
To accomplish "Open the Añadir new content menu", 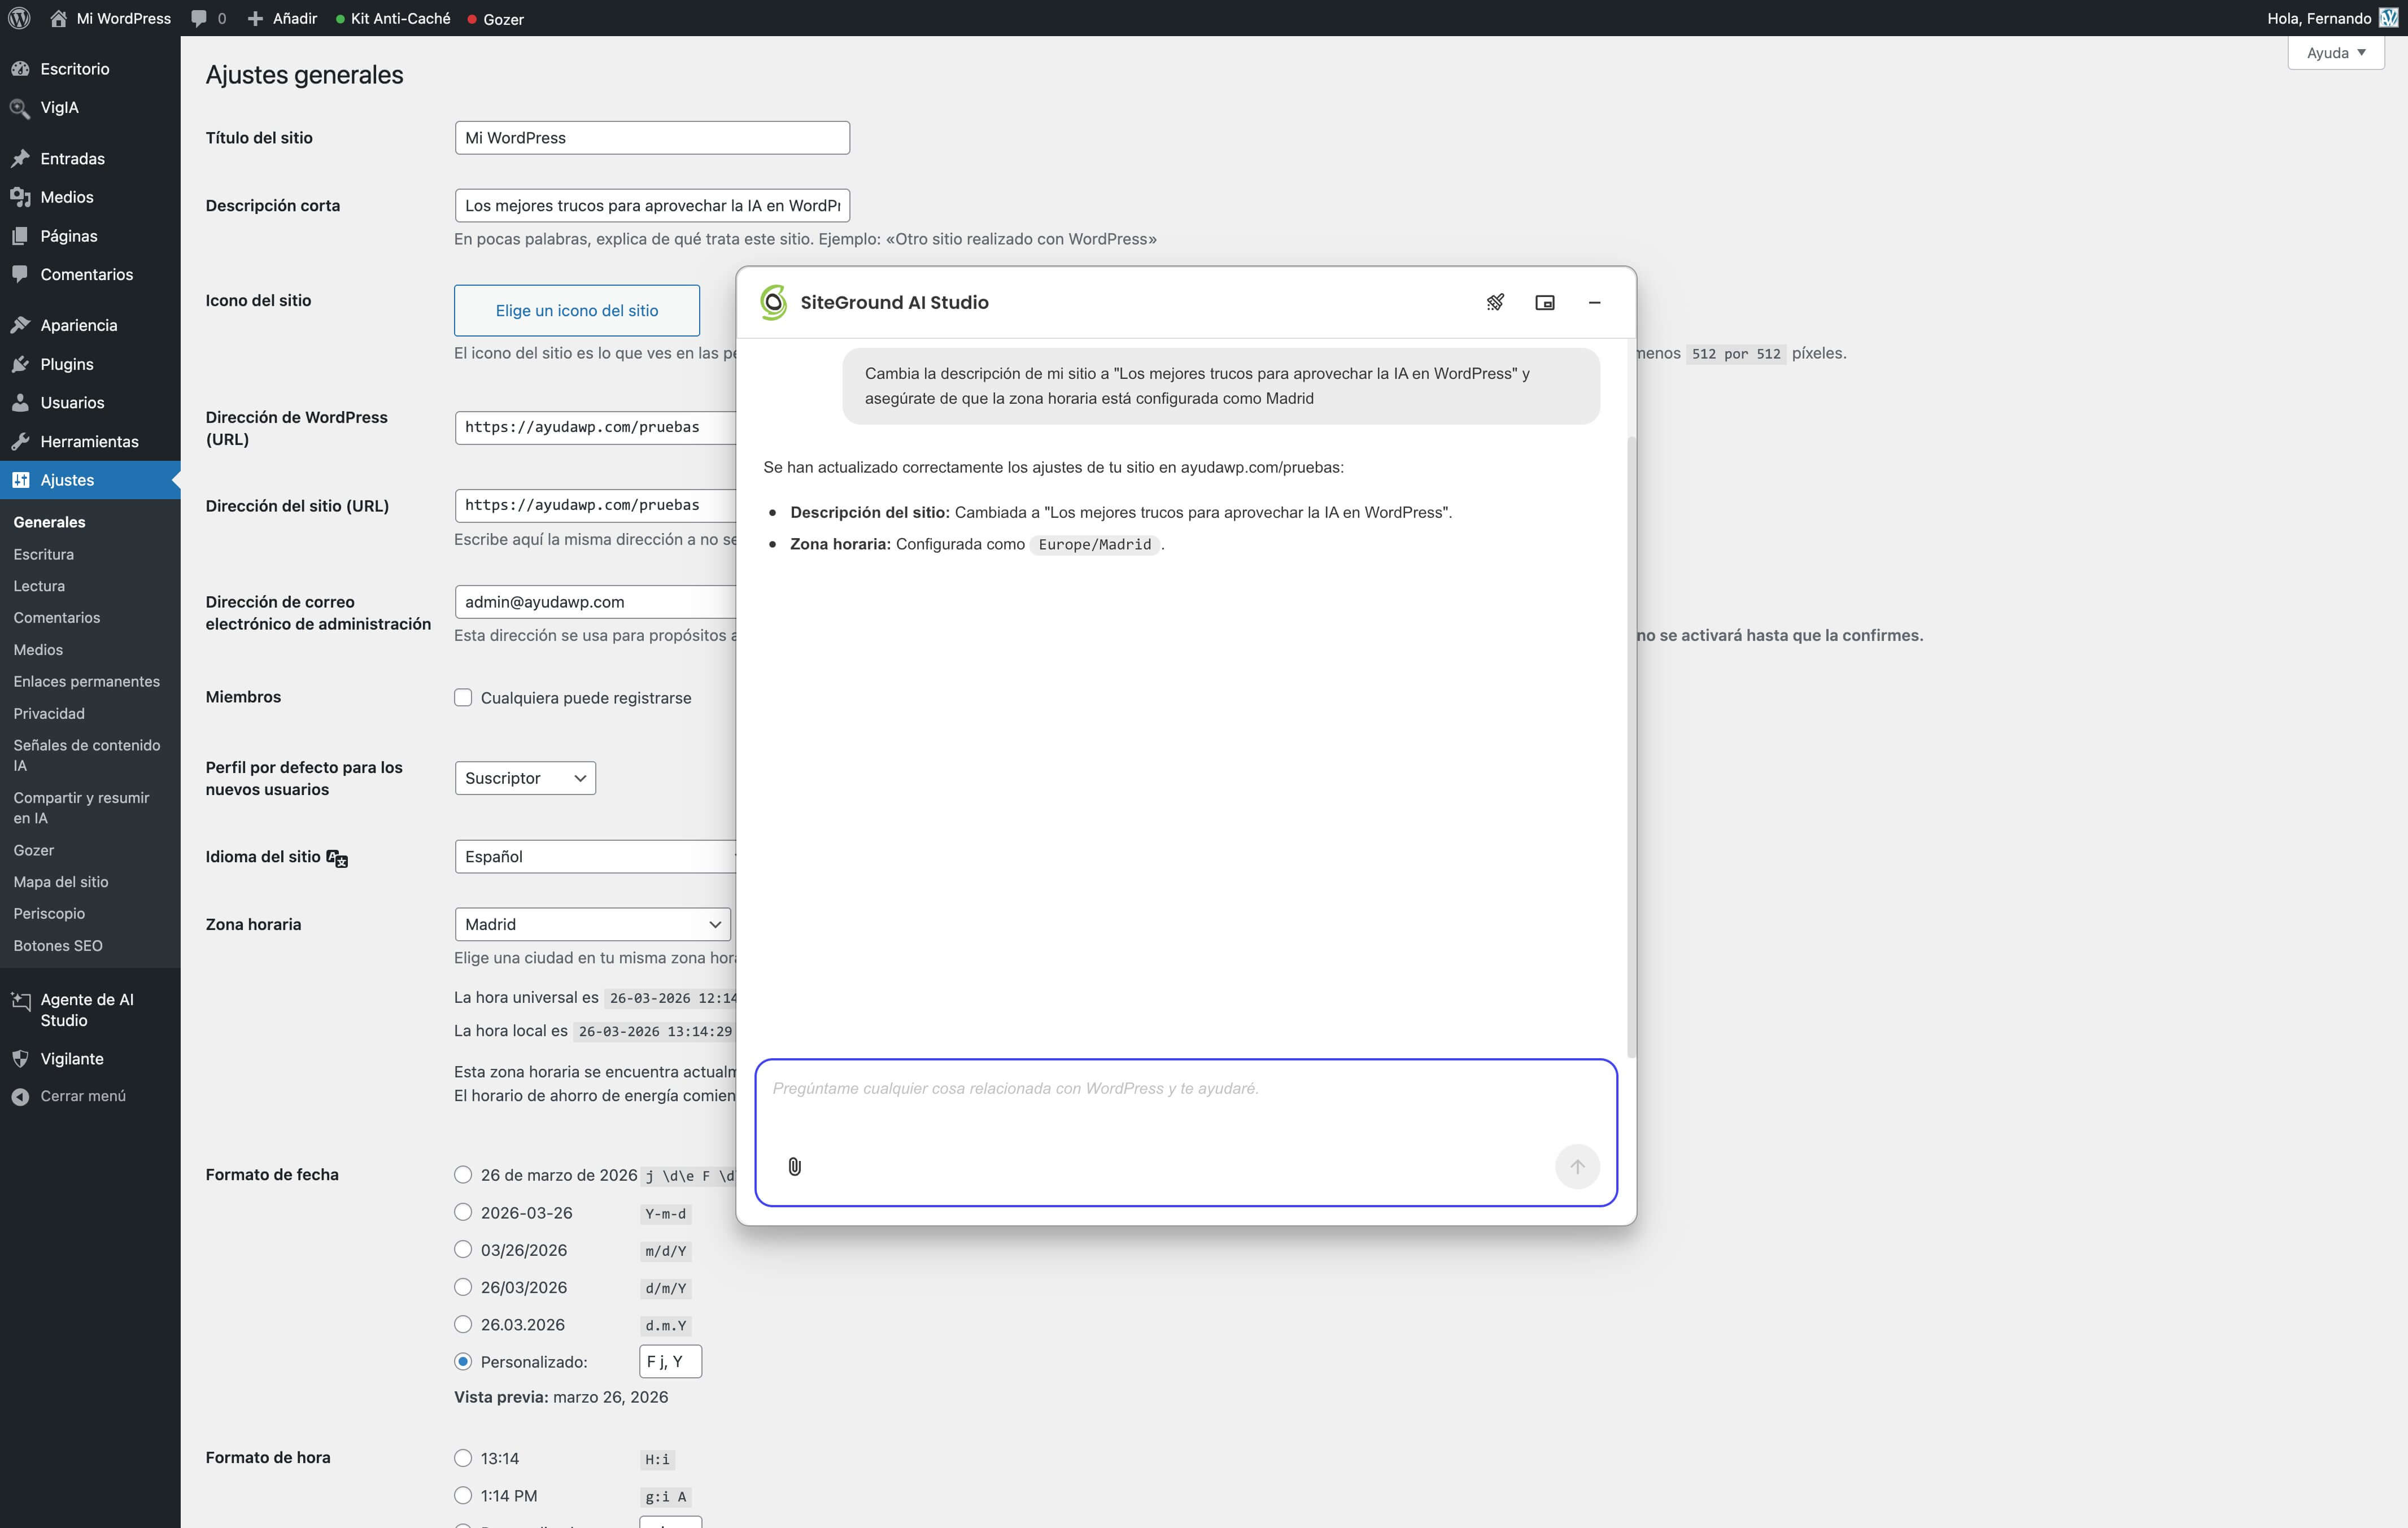I will pyautogui.click(x=282, y=18).
